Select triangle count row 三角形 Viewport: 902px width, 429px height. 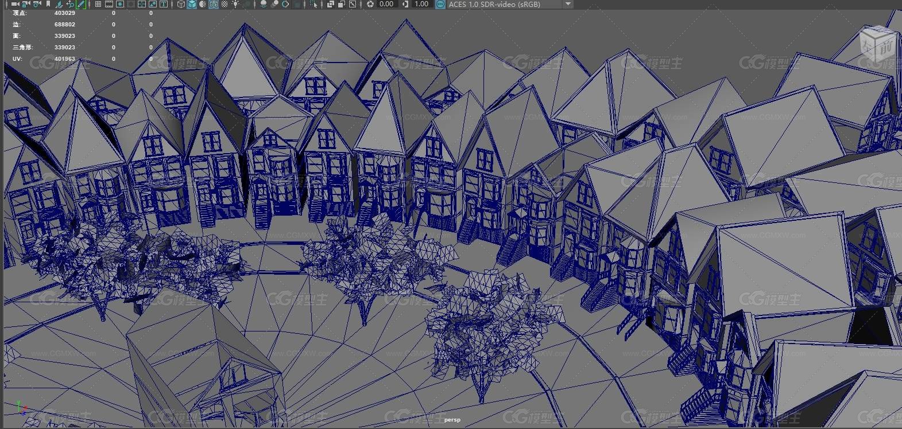83,47
